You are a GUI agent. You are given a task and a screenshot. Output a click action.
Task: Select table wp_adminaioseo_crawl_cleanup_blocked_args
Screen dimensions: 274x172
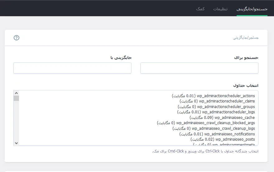coord(206,123)
